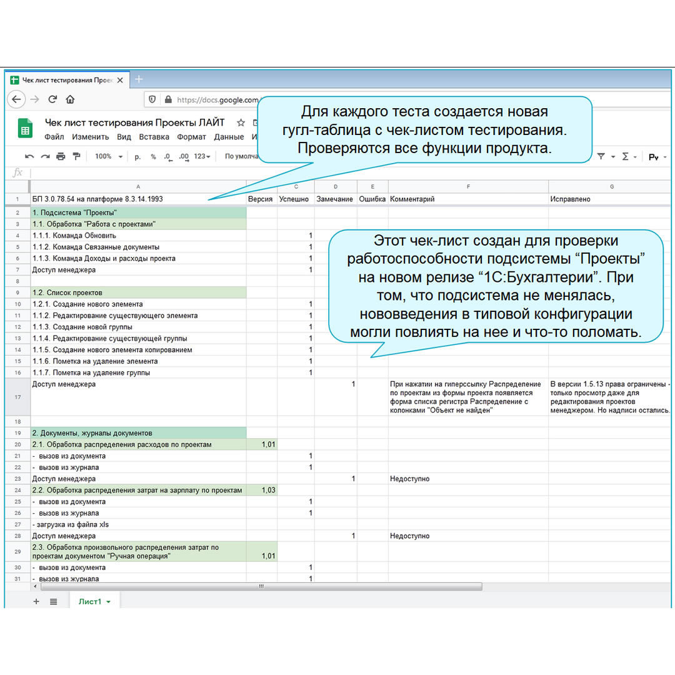This screenshot has height=675, width=675.
Task: Click the Ошибка header cell
Action: [x=372, y=199]
